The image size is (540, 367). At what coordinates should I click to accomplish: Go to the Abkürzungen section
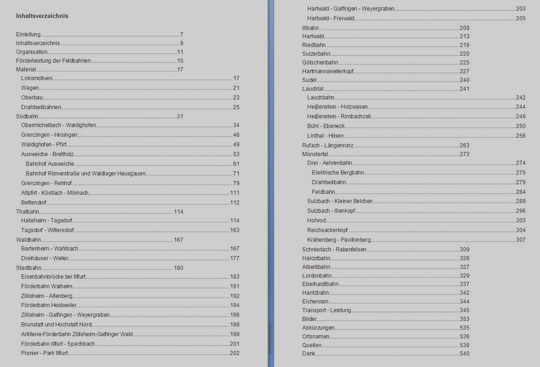point(318,328)
